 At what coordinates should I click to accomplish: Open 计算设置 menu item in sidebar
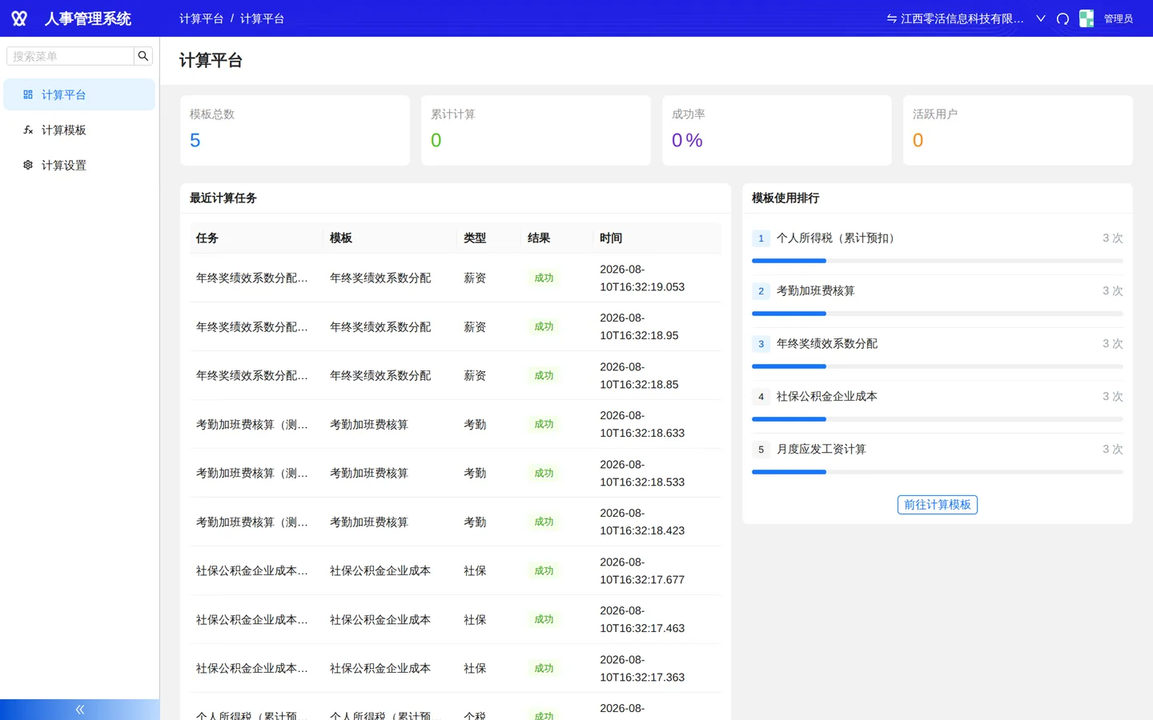(x=79, y=165)
